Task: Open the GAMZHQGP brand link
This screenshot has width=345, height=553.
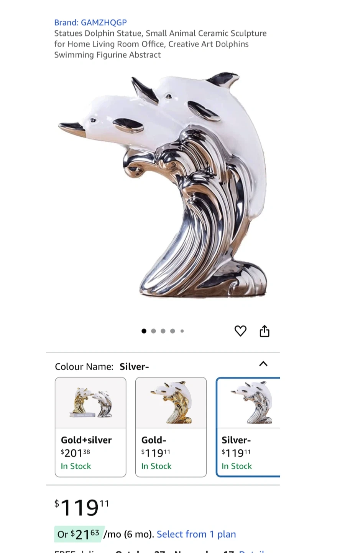Action: [x=90, y=22]
